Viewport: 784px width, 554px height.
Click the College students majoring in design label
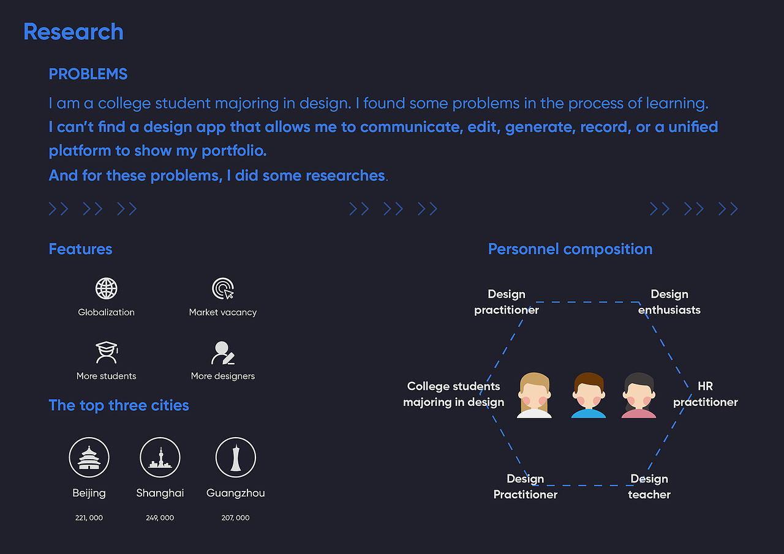[454, 394]
